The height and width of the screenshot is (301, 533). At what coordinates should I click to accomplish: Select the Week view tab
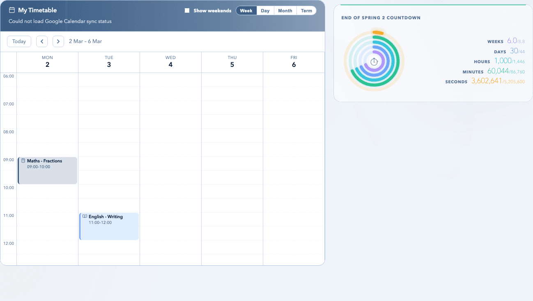pos(246,10)
